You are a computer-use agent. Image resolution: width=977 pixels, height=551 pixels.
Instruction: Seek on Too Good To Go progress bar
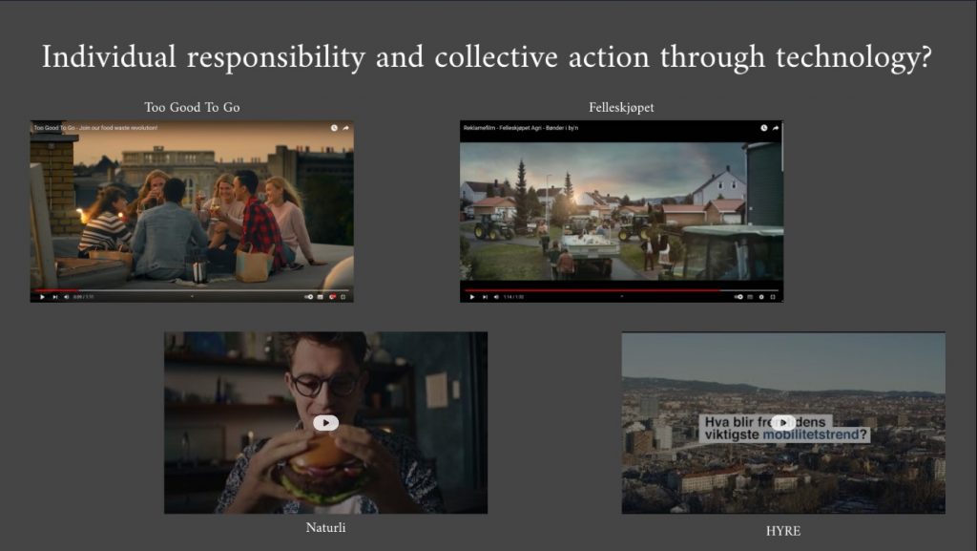[x=192, y=290]
